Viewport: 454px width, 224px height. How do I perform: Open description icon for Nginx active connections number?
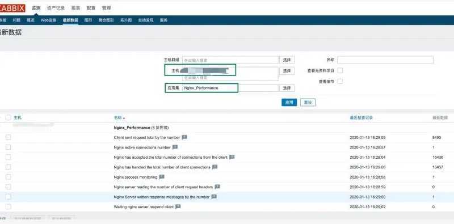(175, 147)
